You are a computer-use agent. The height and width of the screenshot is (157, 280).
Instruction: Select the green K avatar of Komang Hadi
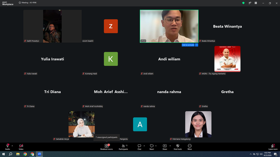click(111, 59)
